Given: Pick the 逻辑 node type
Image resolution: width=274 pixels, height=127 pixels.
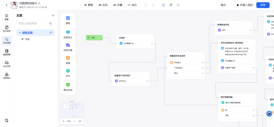Looking at the screenshot, I should point(68,60).
